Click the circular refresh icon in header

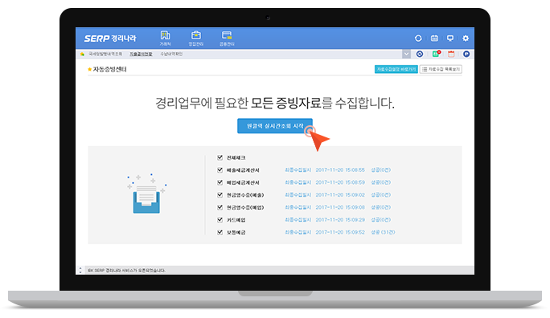418,39
